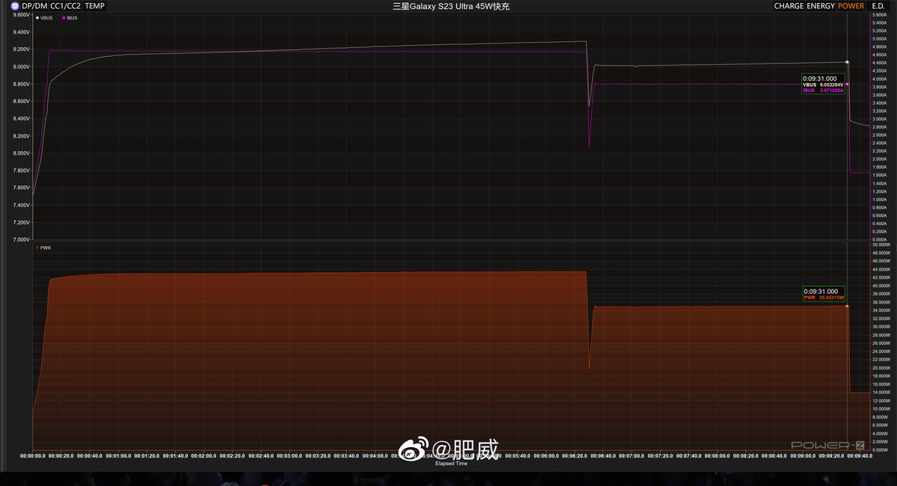Toggle the VBUS series in the legend
The image size is (897, 486).
point(43,18)
